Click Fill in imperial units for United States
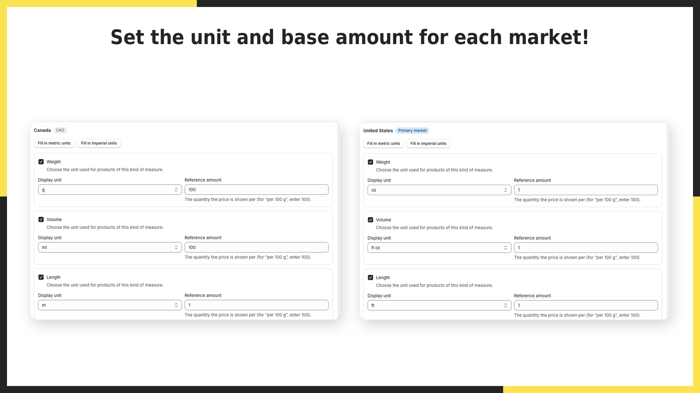The image size is (700, 393). point(428,144)
